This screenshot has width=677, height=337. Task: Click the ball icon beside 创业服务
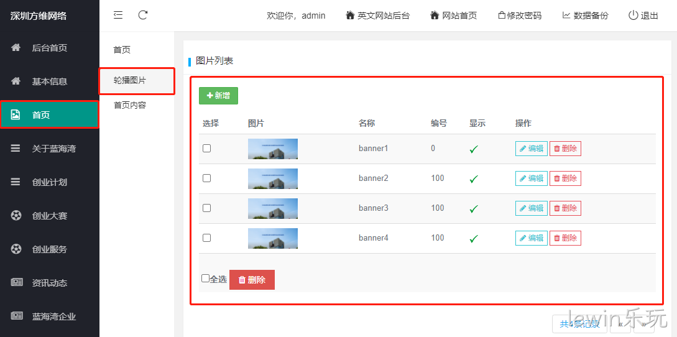click(16, 249)
